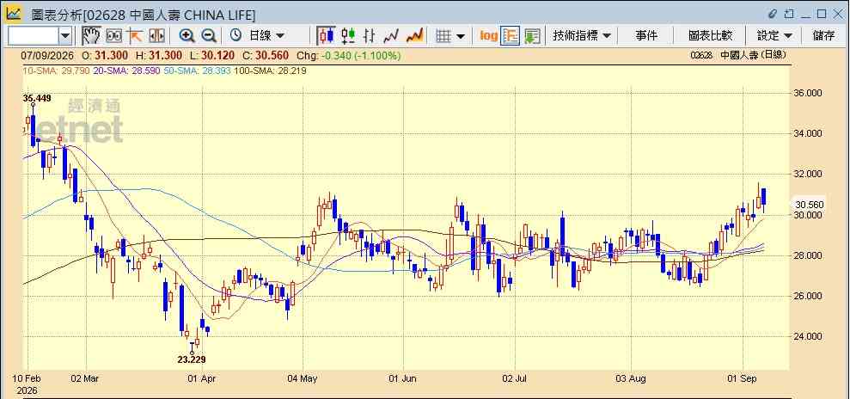This screenshot has width=850, height=399.
Task: Select the orange area chart type
Action: coord(415,36)
